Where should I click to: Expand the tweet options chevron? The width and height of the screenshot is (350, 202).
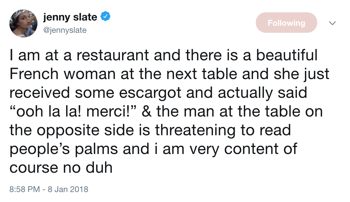click(x=332, y=23)
